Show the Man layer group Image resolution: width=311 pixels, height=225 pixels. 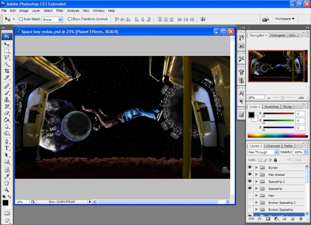250,195
